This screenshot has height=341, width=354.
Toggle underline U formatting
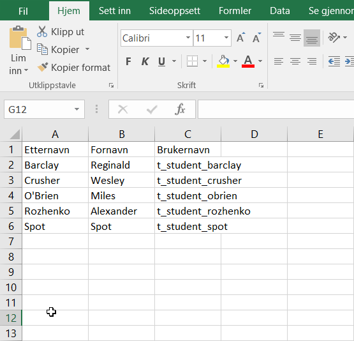click(x=161, y=61)
